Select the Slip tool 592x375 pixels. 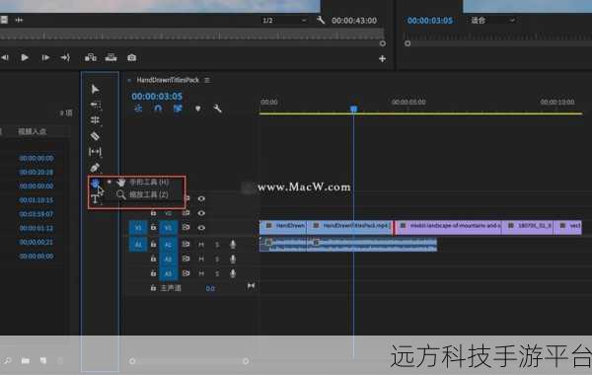pyautogui.click(x=95, y=152)
